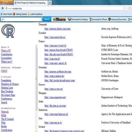Open cran.r-mirror.de mirror link

[x=54, y=76]
